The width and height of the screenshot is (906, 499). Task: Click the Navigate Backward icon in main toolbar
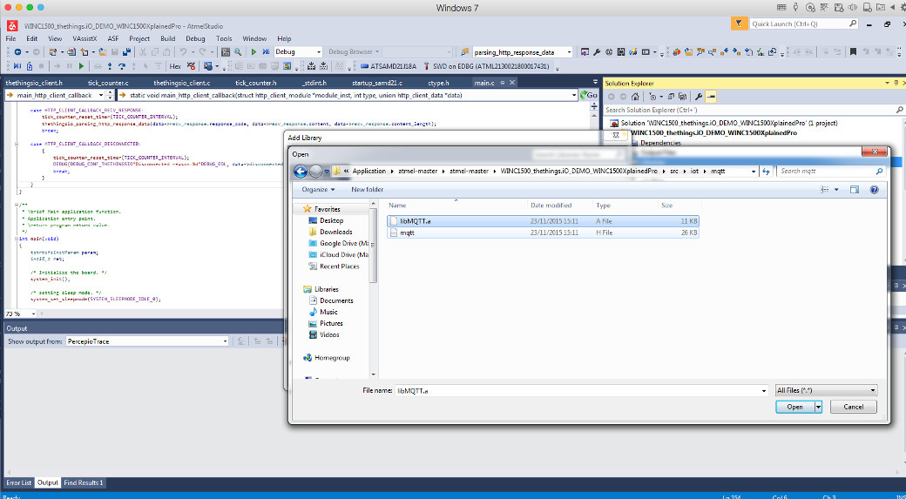[18, 52]
